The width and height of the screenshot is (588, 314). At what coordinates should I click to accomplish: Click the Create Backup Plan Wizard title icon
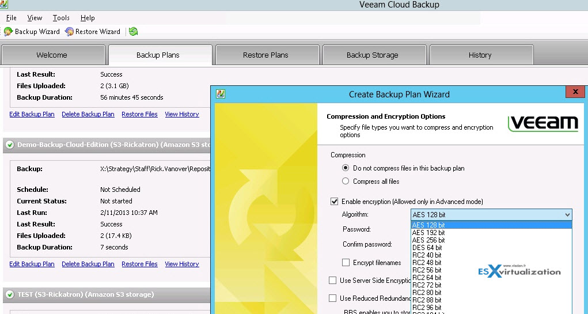tap(221, 94)
